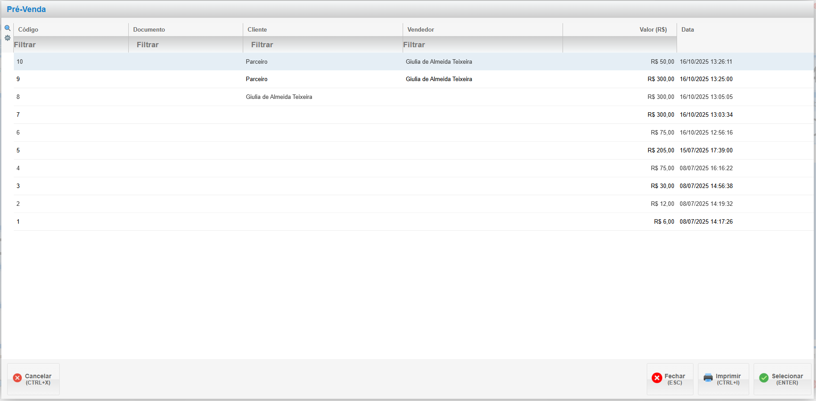Focus the Documento filter field
The image size is (816, 401).
tap(185, 45)
